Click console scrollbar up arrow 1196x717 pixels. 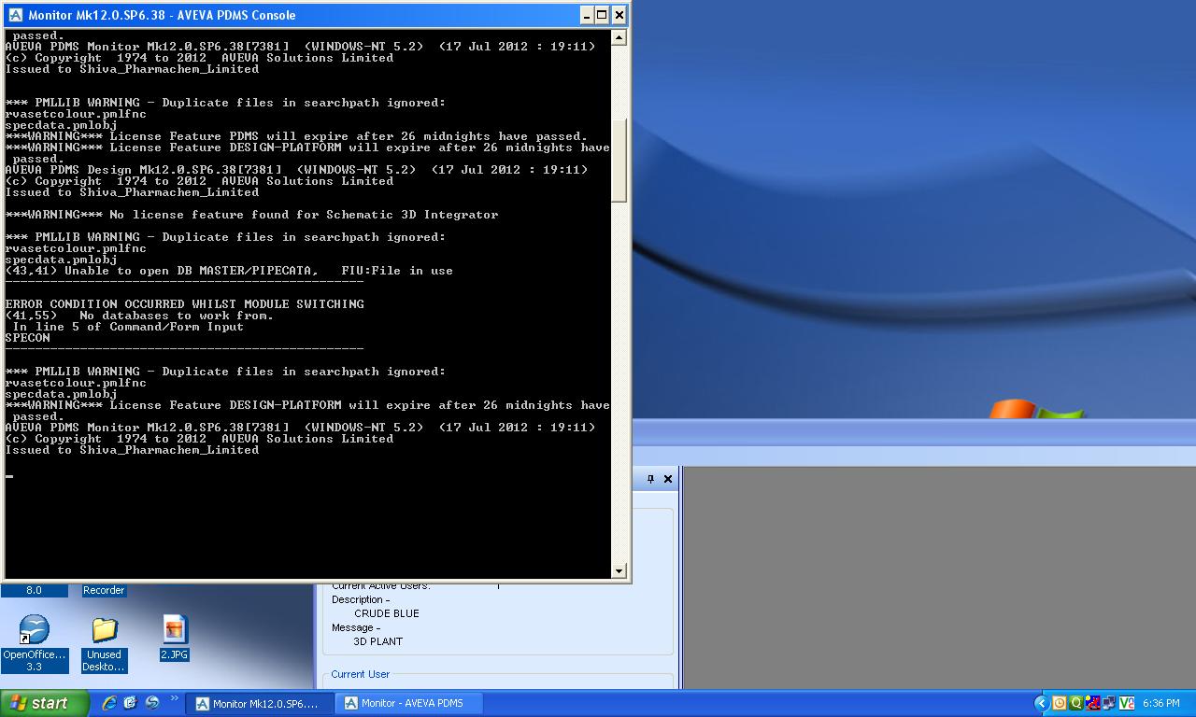coord(619,37)
